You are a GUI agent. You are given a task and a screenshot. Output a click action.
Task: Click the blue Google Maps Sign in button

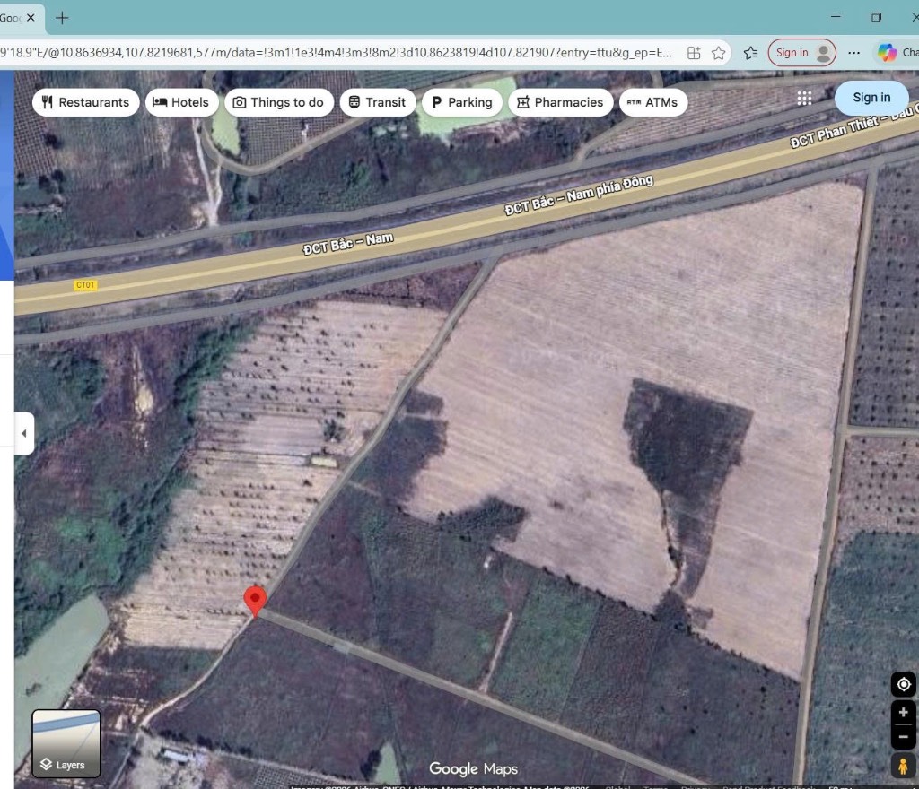click(x=871, y=98)
